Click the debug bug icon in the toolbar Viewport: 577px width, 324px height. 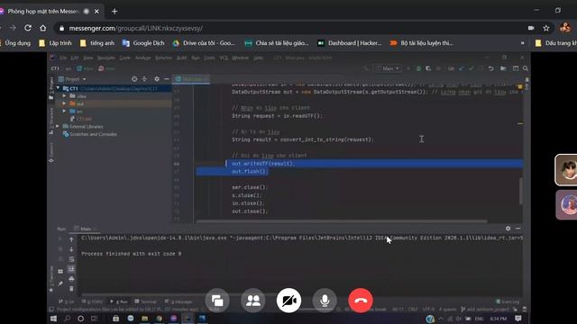pos(418,68)
